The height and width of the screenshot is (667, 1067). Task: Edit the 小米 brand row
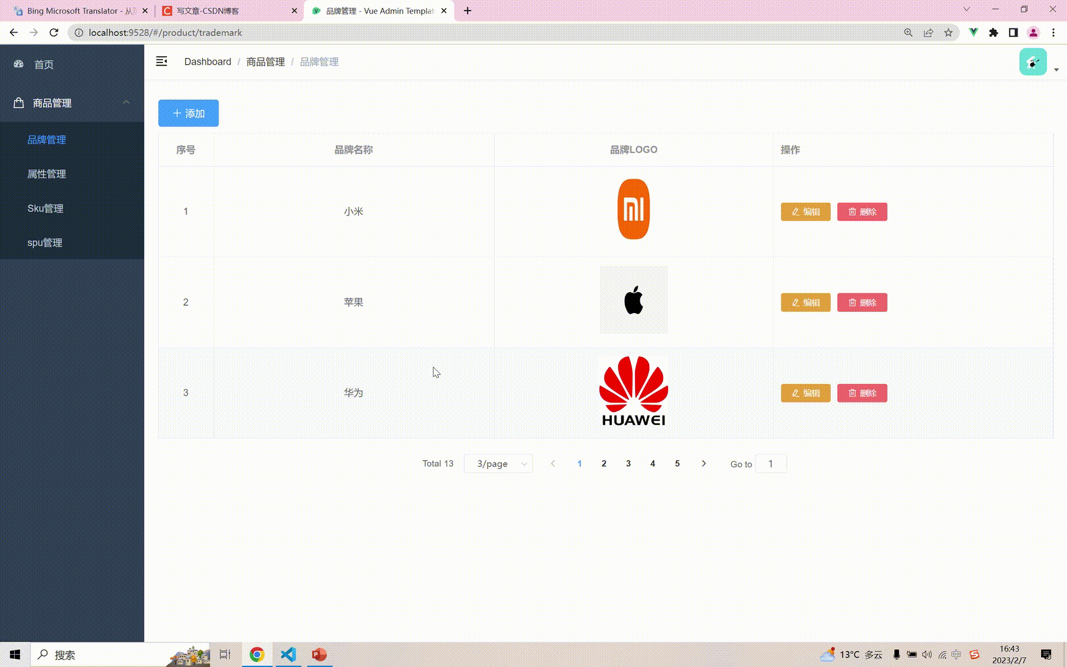pyautogui.click(x=805, y=212)
